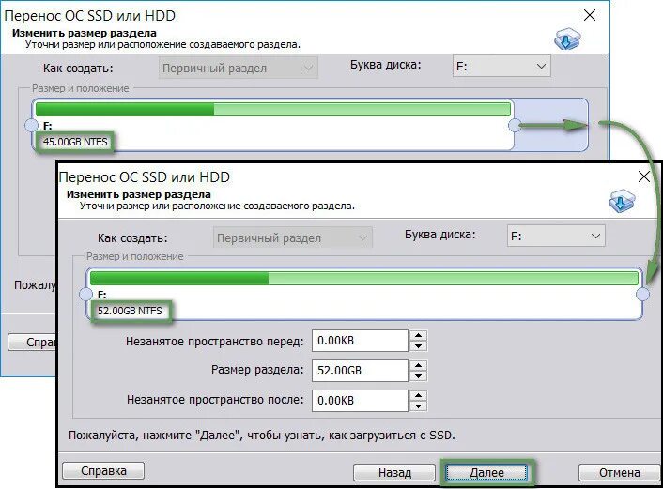Increase Размер раздела value with up arrow
The width and height of the screenshot is (663, 489).
(418, 366)
